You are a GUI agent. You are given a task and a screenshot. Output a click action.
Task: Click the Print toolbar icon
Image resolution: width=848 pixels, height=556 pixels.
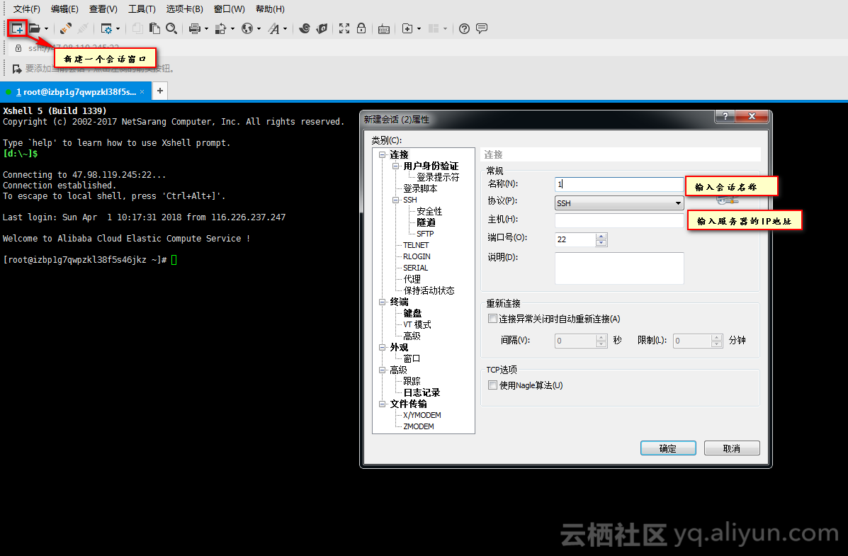coord(195,28)
